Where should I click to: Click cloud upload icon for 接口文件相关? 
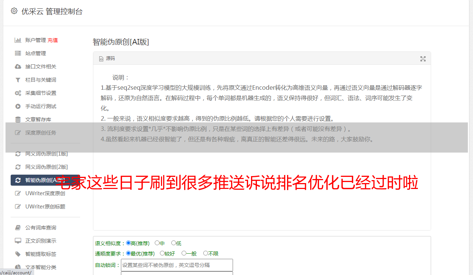pos(18,67)
